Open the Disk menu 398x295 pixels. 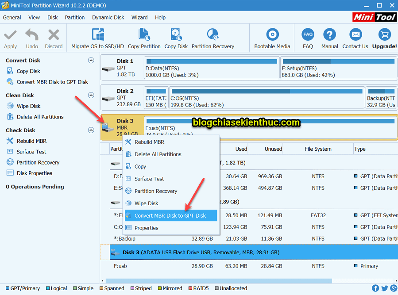53,18
